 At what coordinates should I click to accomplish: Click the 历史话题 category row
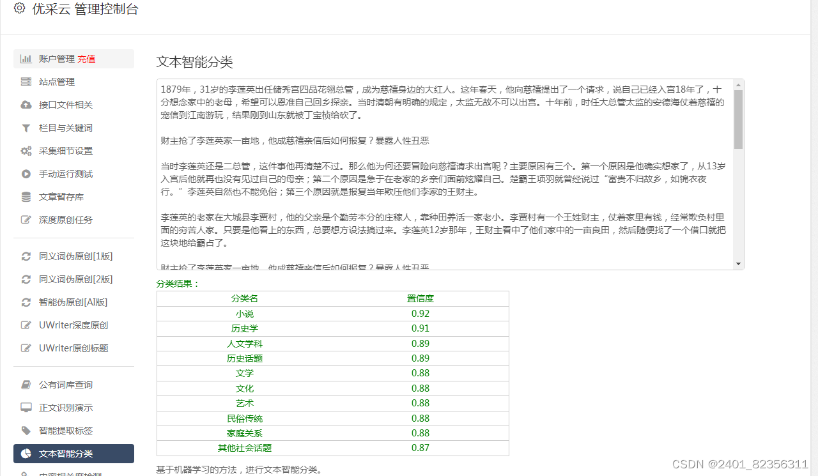point(333,358)
